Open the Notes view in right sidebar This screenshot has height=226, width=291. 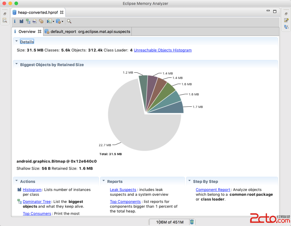[286, 20]
